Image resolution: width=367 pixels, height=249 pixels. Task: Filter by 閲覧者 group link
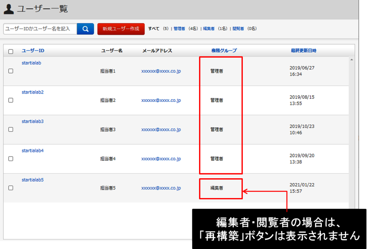pyautogui.click(x=238, y=28)
